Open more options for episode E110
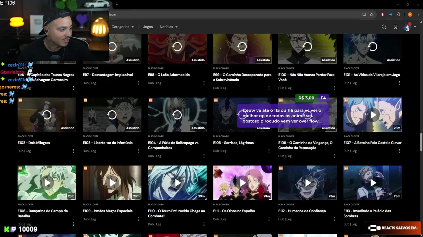This screenshot has height=237, width=423. pos(204,224)
